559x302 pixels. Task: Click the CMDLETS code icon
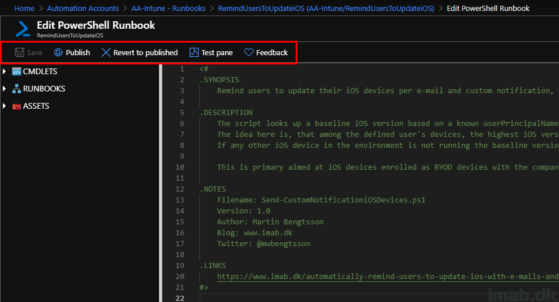click(x=16, y=72)
